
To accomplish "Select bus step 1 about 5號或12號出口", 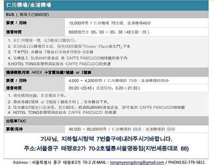I will point(42,40).
